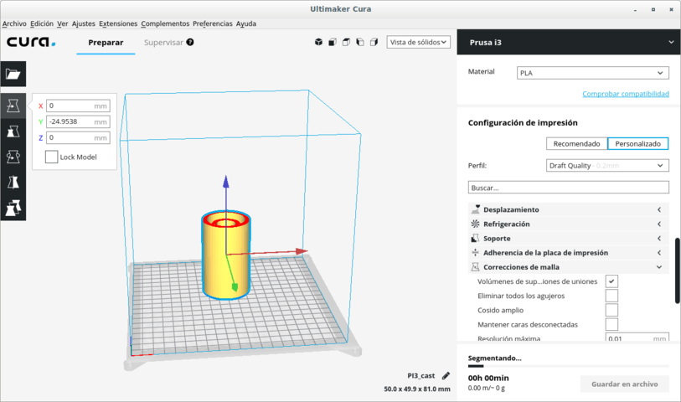The height and width of the screenshot is (402, 681).
Task: Select the Mirror tool in sidebar
Action: click(x=13, y=183)
